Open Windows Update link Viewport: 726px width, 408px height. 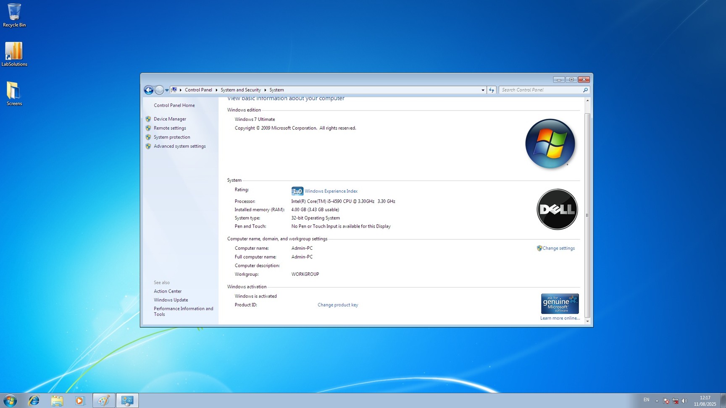coord(171,300)
